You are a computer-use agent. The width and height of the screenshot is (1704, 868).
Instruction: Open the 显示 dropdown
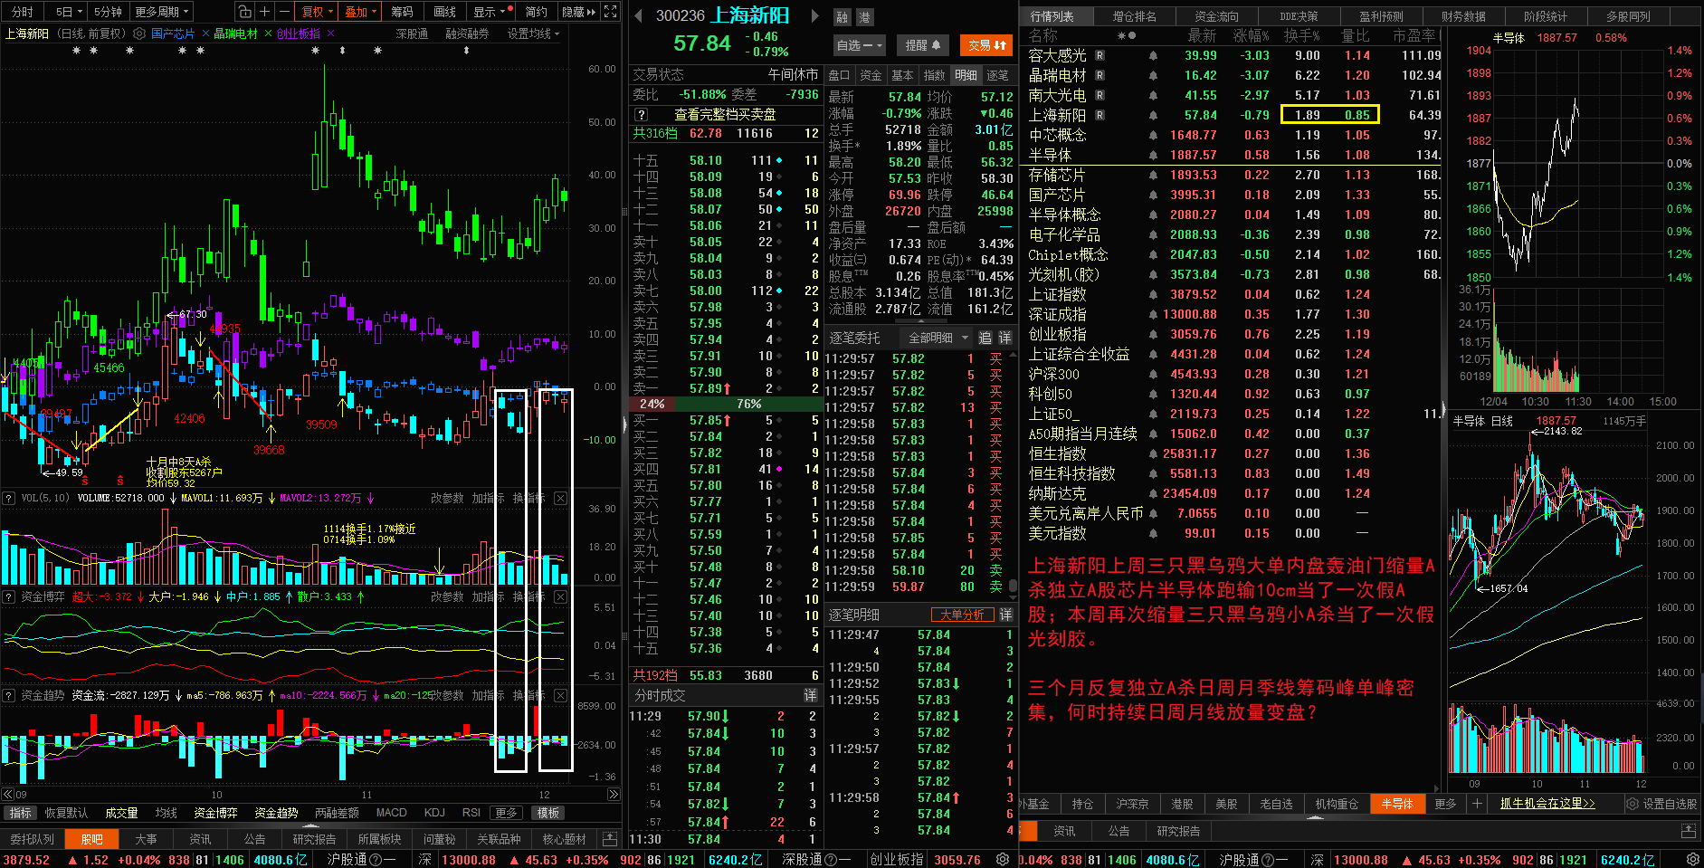click(x=490, y=12)
